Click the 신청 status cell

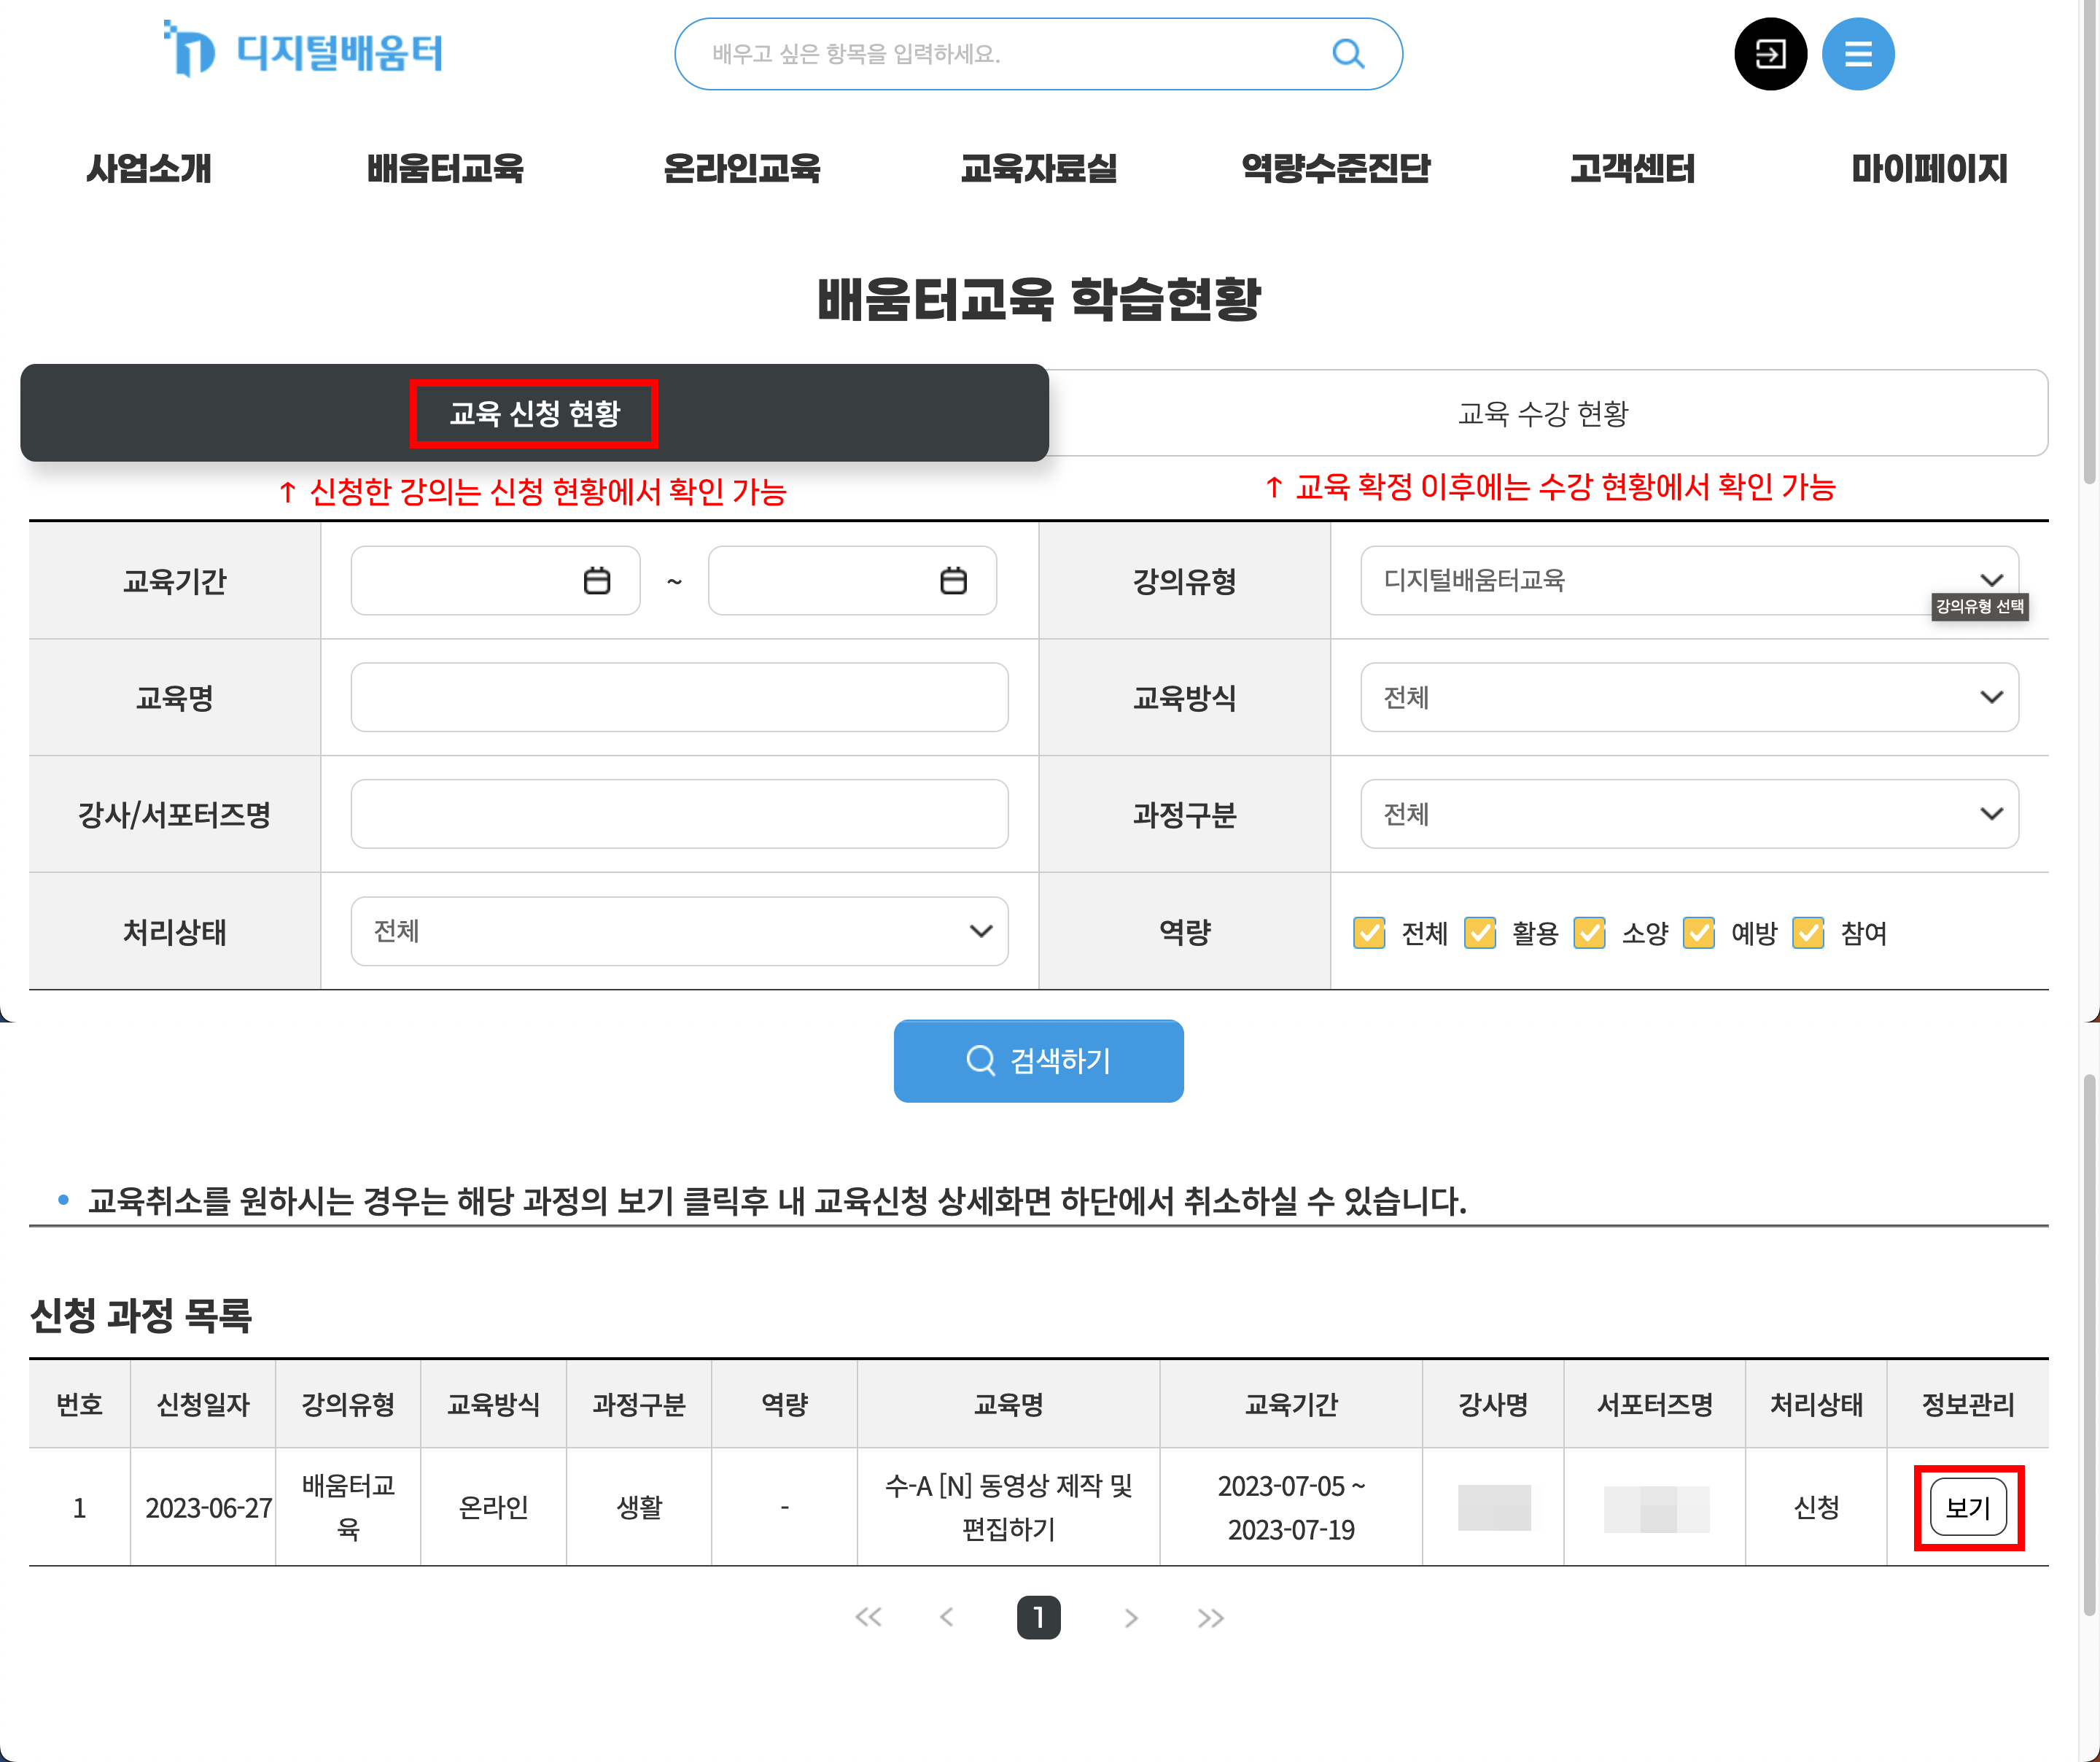click(x=1816, y=1507)
